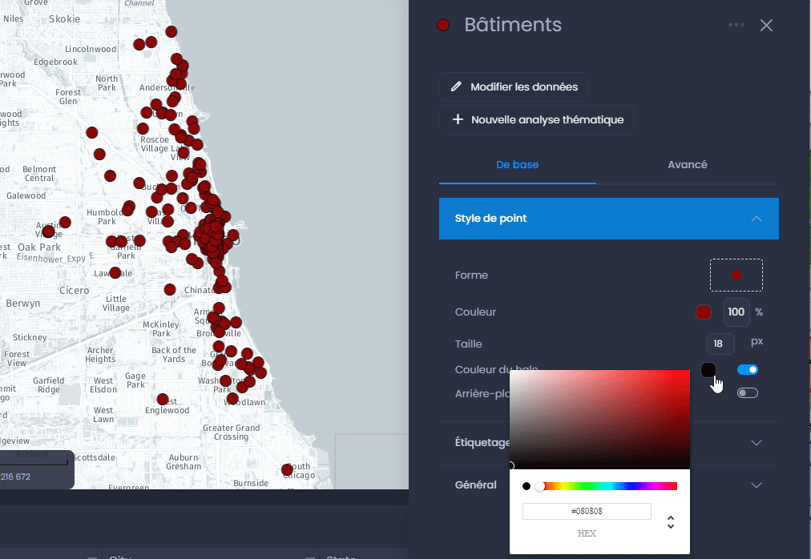
Task: Click the South Chicago map point
Action: point(287,469)
